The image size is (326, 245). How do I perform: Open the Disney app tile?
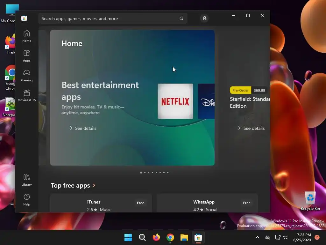(206, 101)
